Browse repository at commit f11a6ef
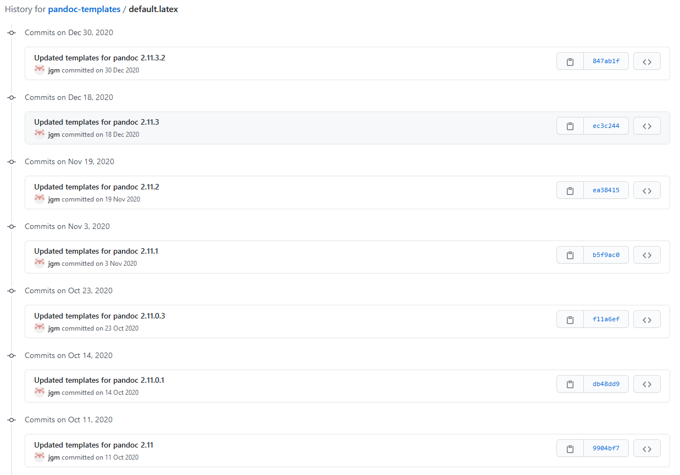 647,320
